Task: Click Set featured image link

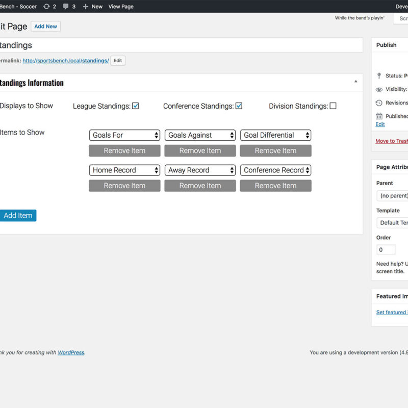Action: (x=392, y=312)
